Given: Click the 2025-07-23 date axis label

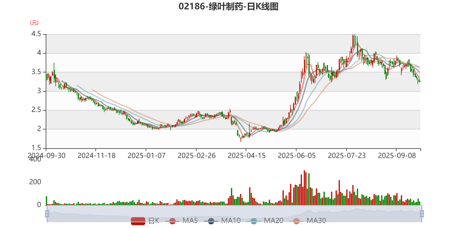Looking at the screenshot, I should click(x=347, y=156).
